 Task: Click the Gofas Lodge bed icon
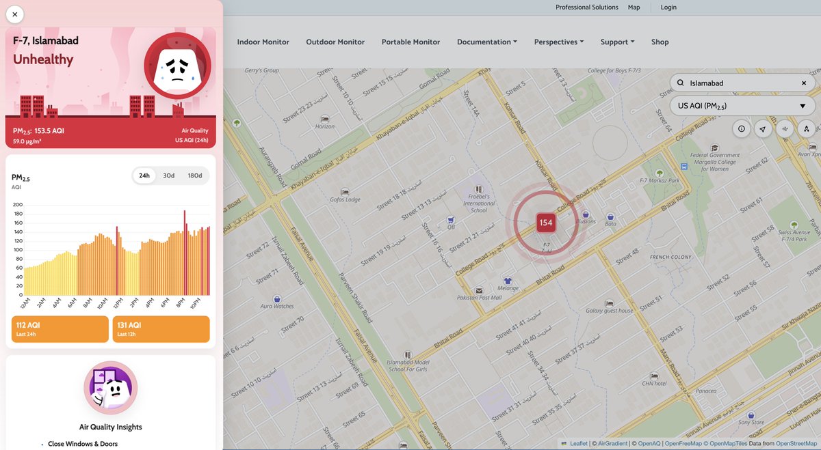point(346,192)
